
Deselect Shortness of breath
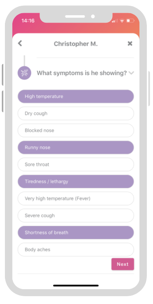tap(76, 232)
